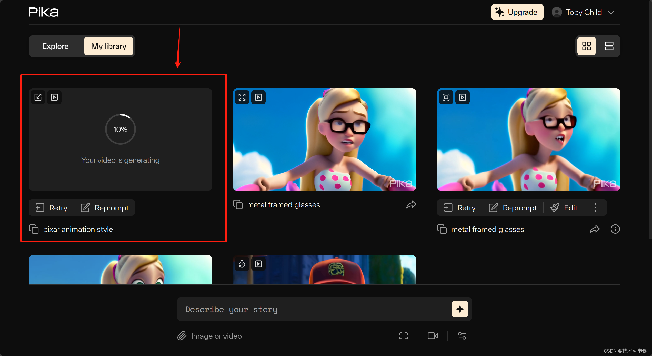Click the play icon on red cap video
652x356 pixels.
coord(258,264)
